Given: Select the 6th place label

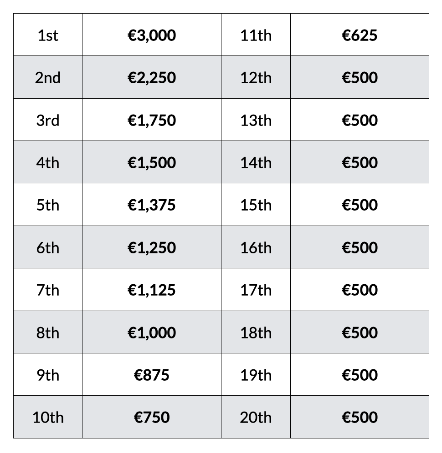Looking at the screenshot, I should 48,247.
